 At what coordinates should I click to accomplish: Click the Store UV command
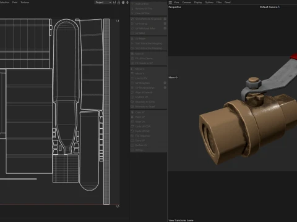coord(140,141)
